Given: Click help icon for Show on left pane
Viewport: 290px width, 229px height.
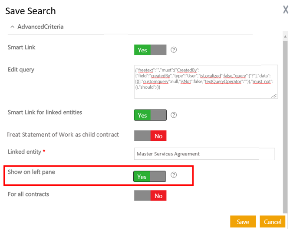Looking at the screenshot, I should (174, 175).
